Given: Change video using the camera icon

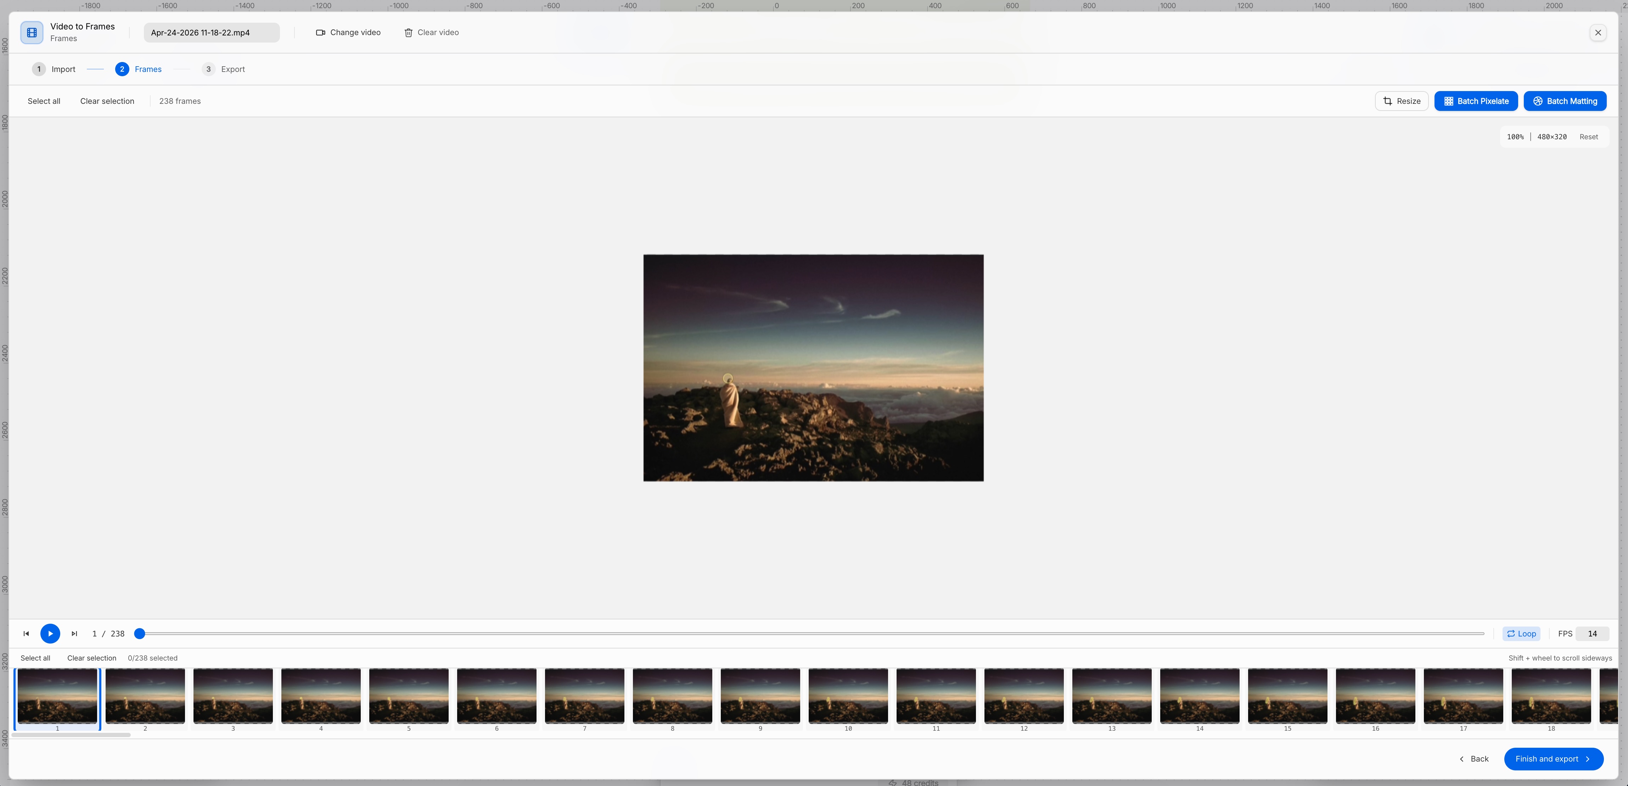Looking at the screenshot, I should [x=320, y=32].
